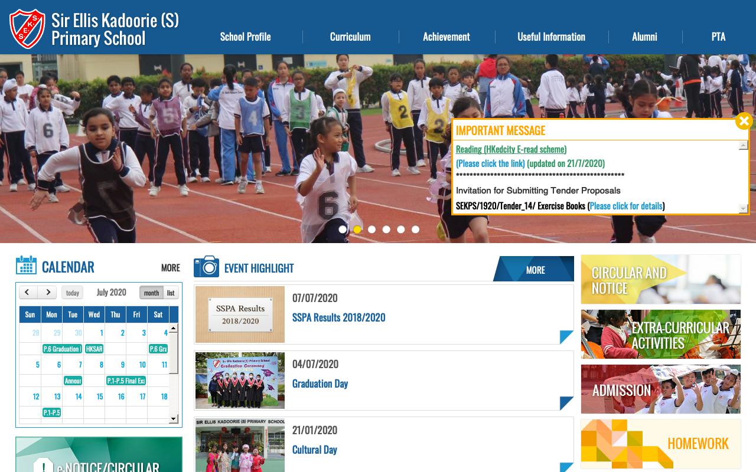Screen dimensions: 756x472
Task: Select the fourth carousel dot indicator
Action: (386, 230)
